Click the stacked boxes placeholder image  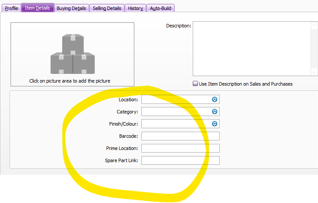tap(72, 53)
